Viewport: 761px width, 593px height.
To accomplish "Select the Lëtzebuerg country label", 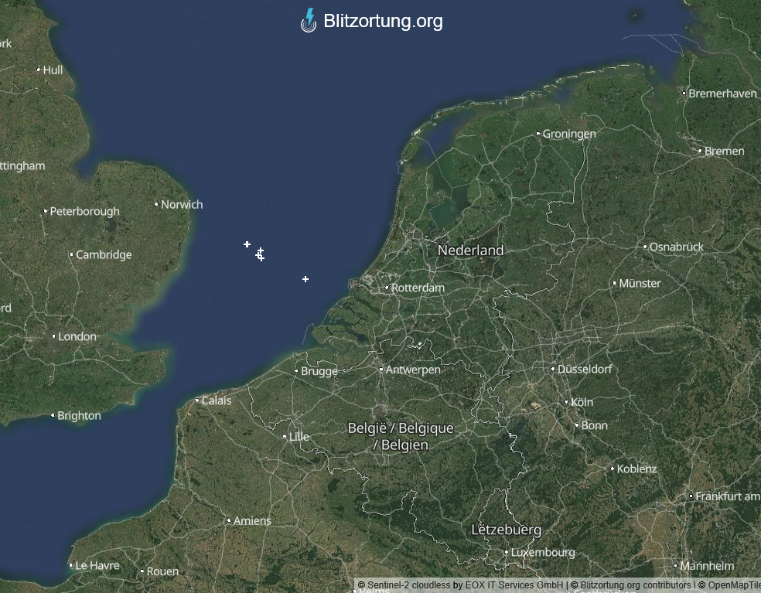I will pyautogui.click(x=507, y=530).
